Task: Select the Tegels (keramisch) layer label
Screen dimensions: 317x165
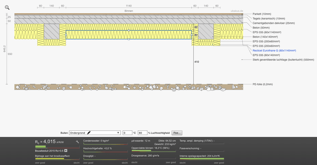Action: pyautogui.click(x=268, y=19)
